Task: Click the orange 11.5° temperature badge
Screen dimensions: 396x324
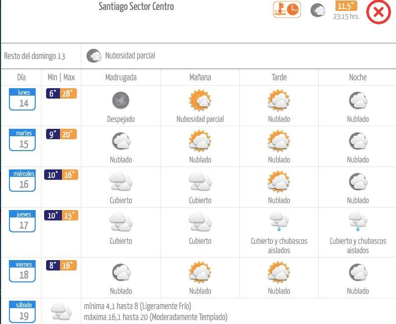Action: (346, 6)
